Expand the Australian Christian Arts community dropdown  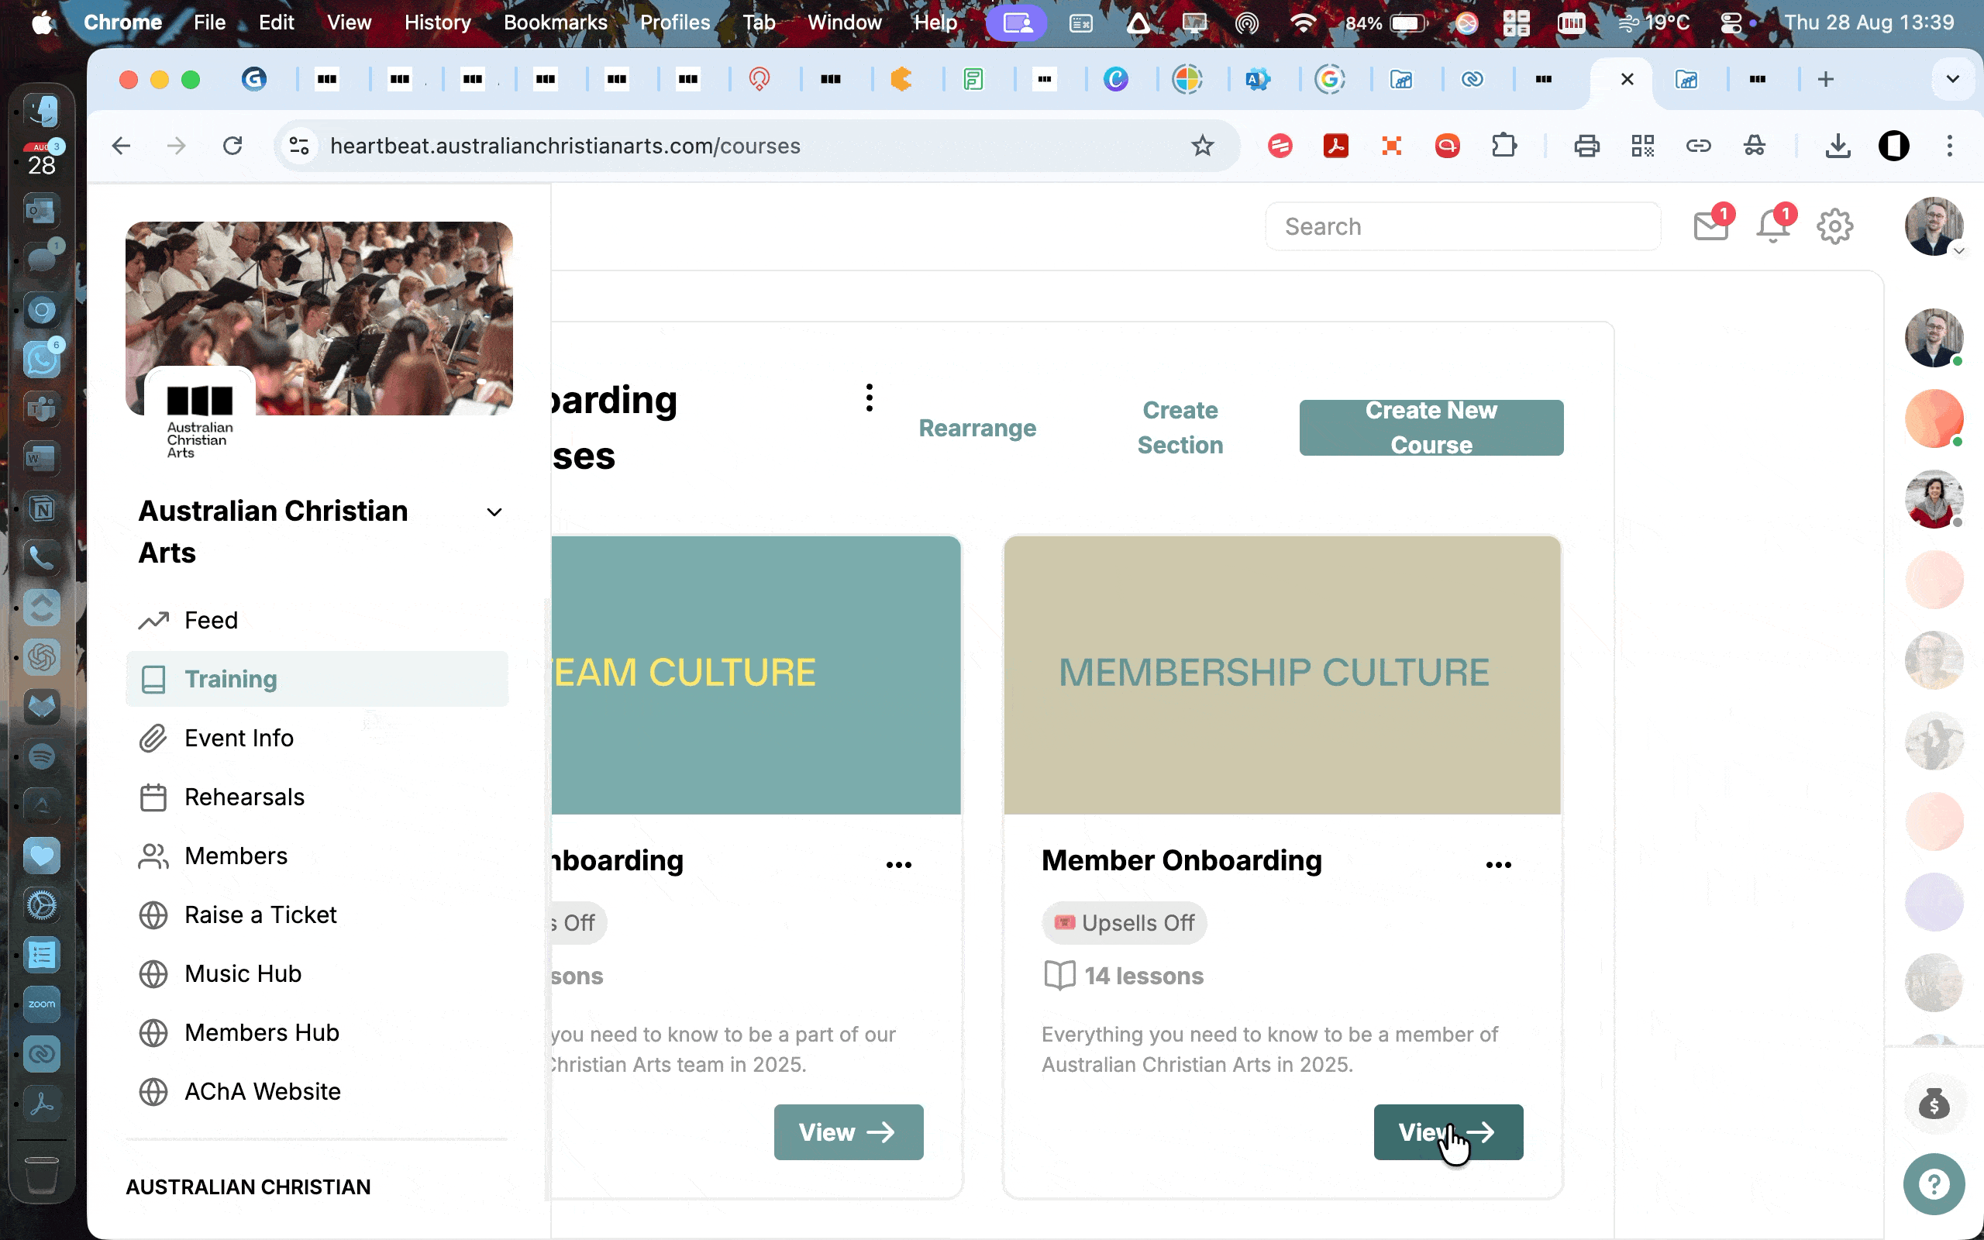(494, 511)
